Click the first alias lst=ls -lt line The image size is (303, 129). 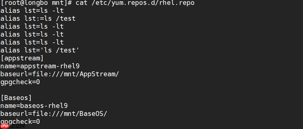point(32,11)
